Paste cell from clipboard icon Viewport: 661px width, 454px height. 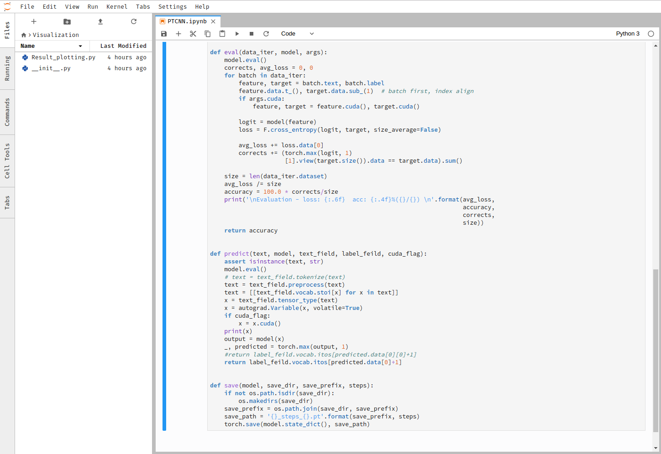[x=222, y=34]
